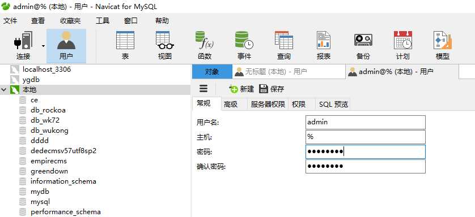Open the File (文件) menu
Viewport: 475px width, 217px height.
click(x=10, y=21)
